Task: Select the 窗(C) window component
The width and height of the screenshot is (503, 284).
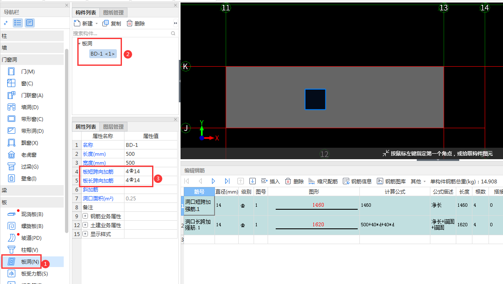Action: click(27, 83)
